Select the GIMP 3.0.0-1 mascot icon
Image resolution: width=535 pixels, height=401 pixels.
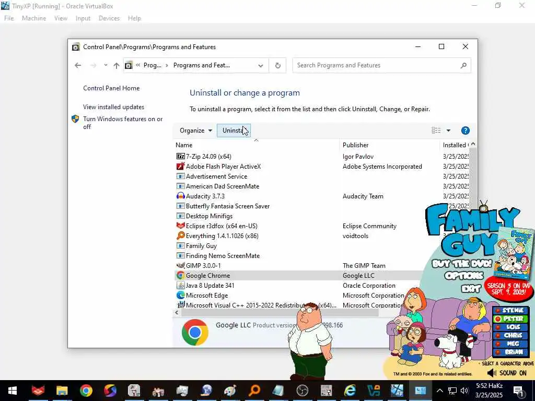click(x=180, y=265)
